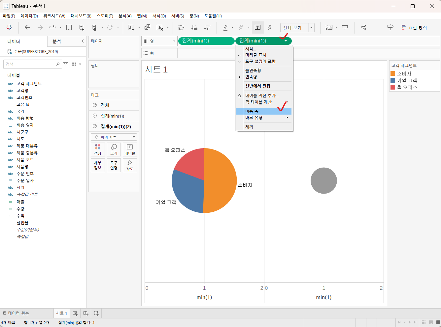Click the New Data Source cylinder icon

point(82,27)
